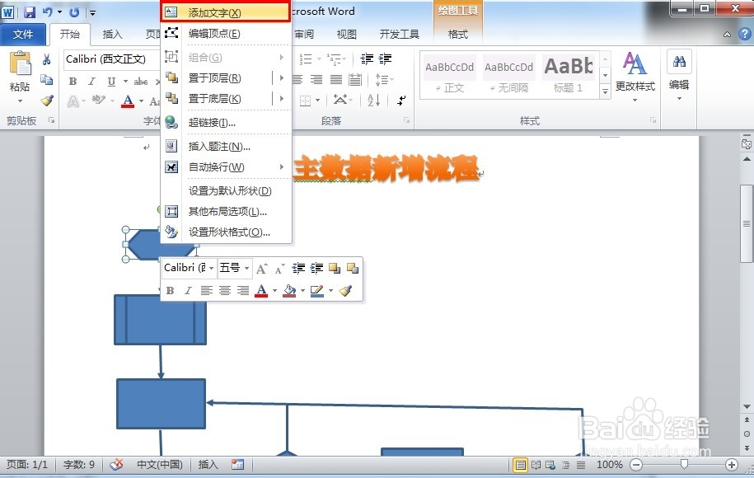The height and width of the screenshot is (478, 754).
Task: Select center alignment on the mini toolbar
Action: point(224,290)
